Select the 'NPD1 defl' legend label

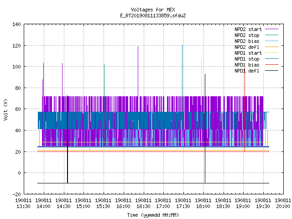(x=247, y=71)
